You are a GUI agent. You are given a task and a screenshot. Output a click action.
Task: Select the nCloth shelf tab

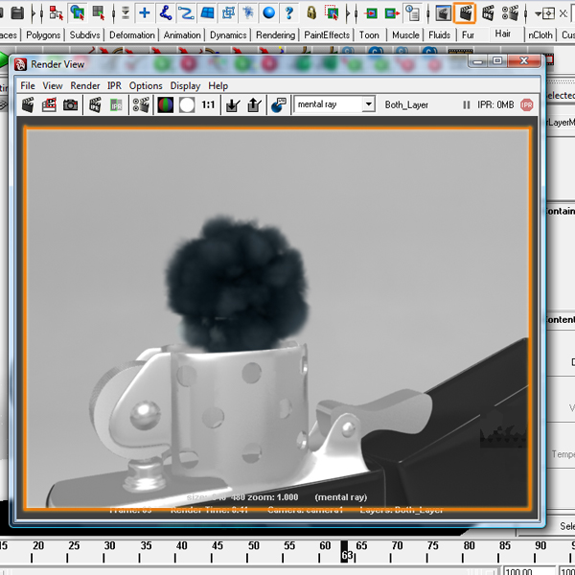(x=540, y=35)
